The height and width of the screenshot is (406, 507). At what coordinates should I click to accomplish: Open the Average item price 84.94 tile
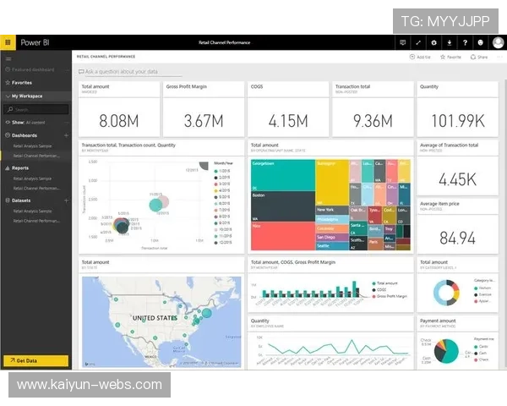(x=457, y=226)
